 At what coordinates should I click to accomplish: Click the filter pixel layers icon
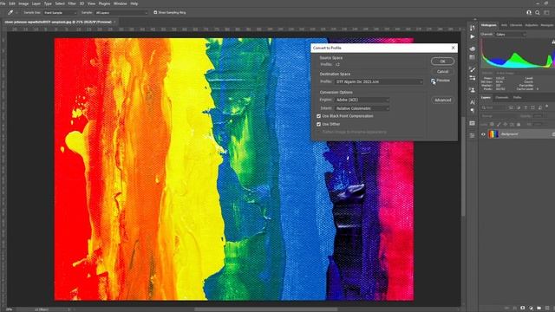click(x=511, y=107)
